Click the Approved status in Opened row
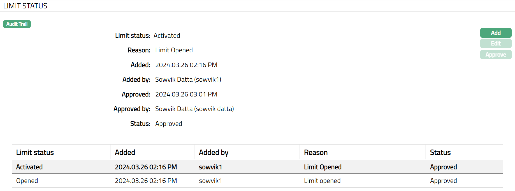The height and width of the screenshot is (191, 515). coord(443,181)
